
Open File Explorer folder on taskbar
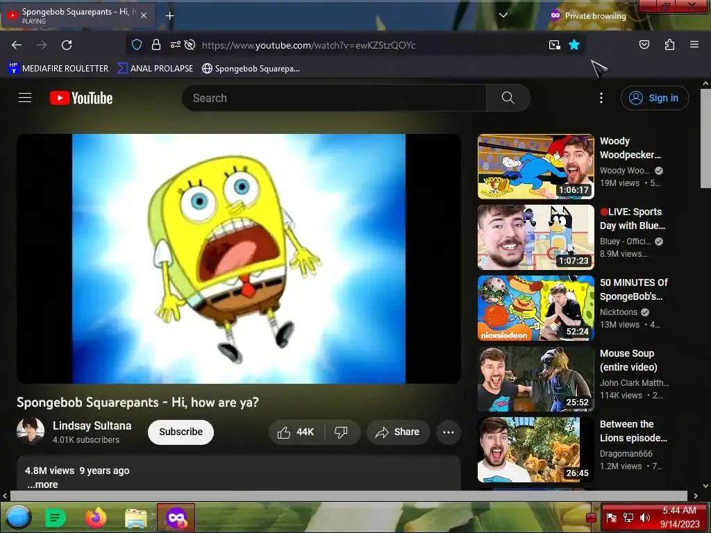coord(135,518)
